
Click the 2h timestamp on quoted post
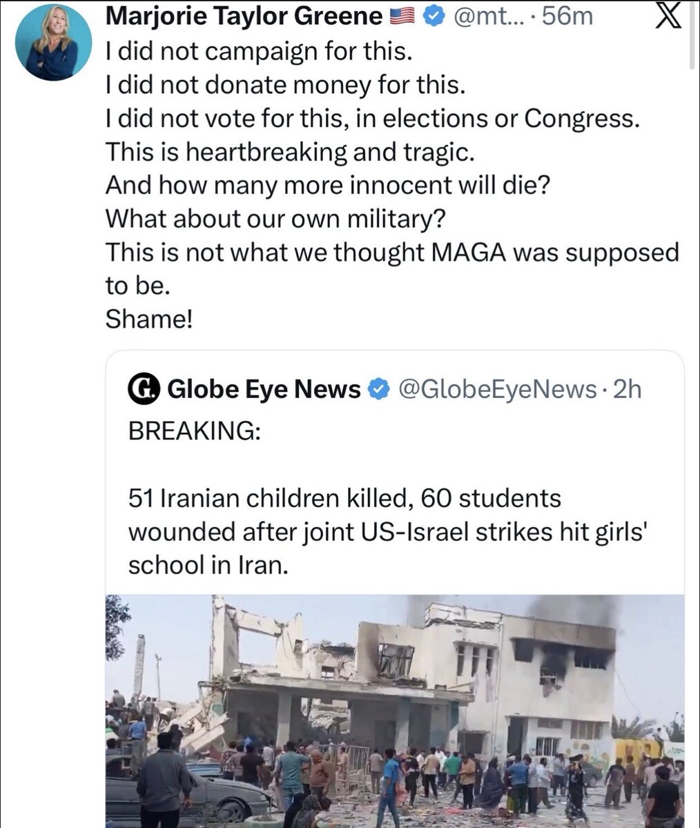click(627, 390)
